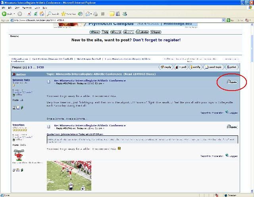Stop page loading with red X icon
Image resolution: width=254 pixels, height=197 pixels.
(29, 14)
